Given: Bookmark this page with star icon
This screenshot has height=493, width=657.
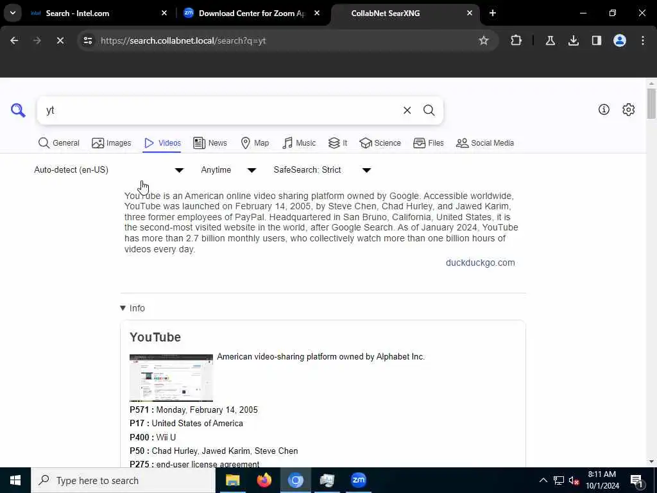Looking at the screenshot, I should click(x=484, y=40).
